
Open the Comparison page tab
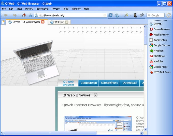point(89,83)
